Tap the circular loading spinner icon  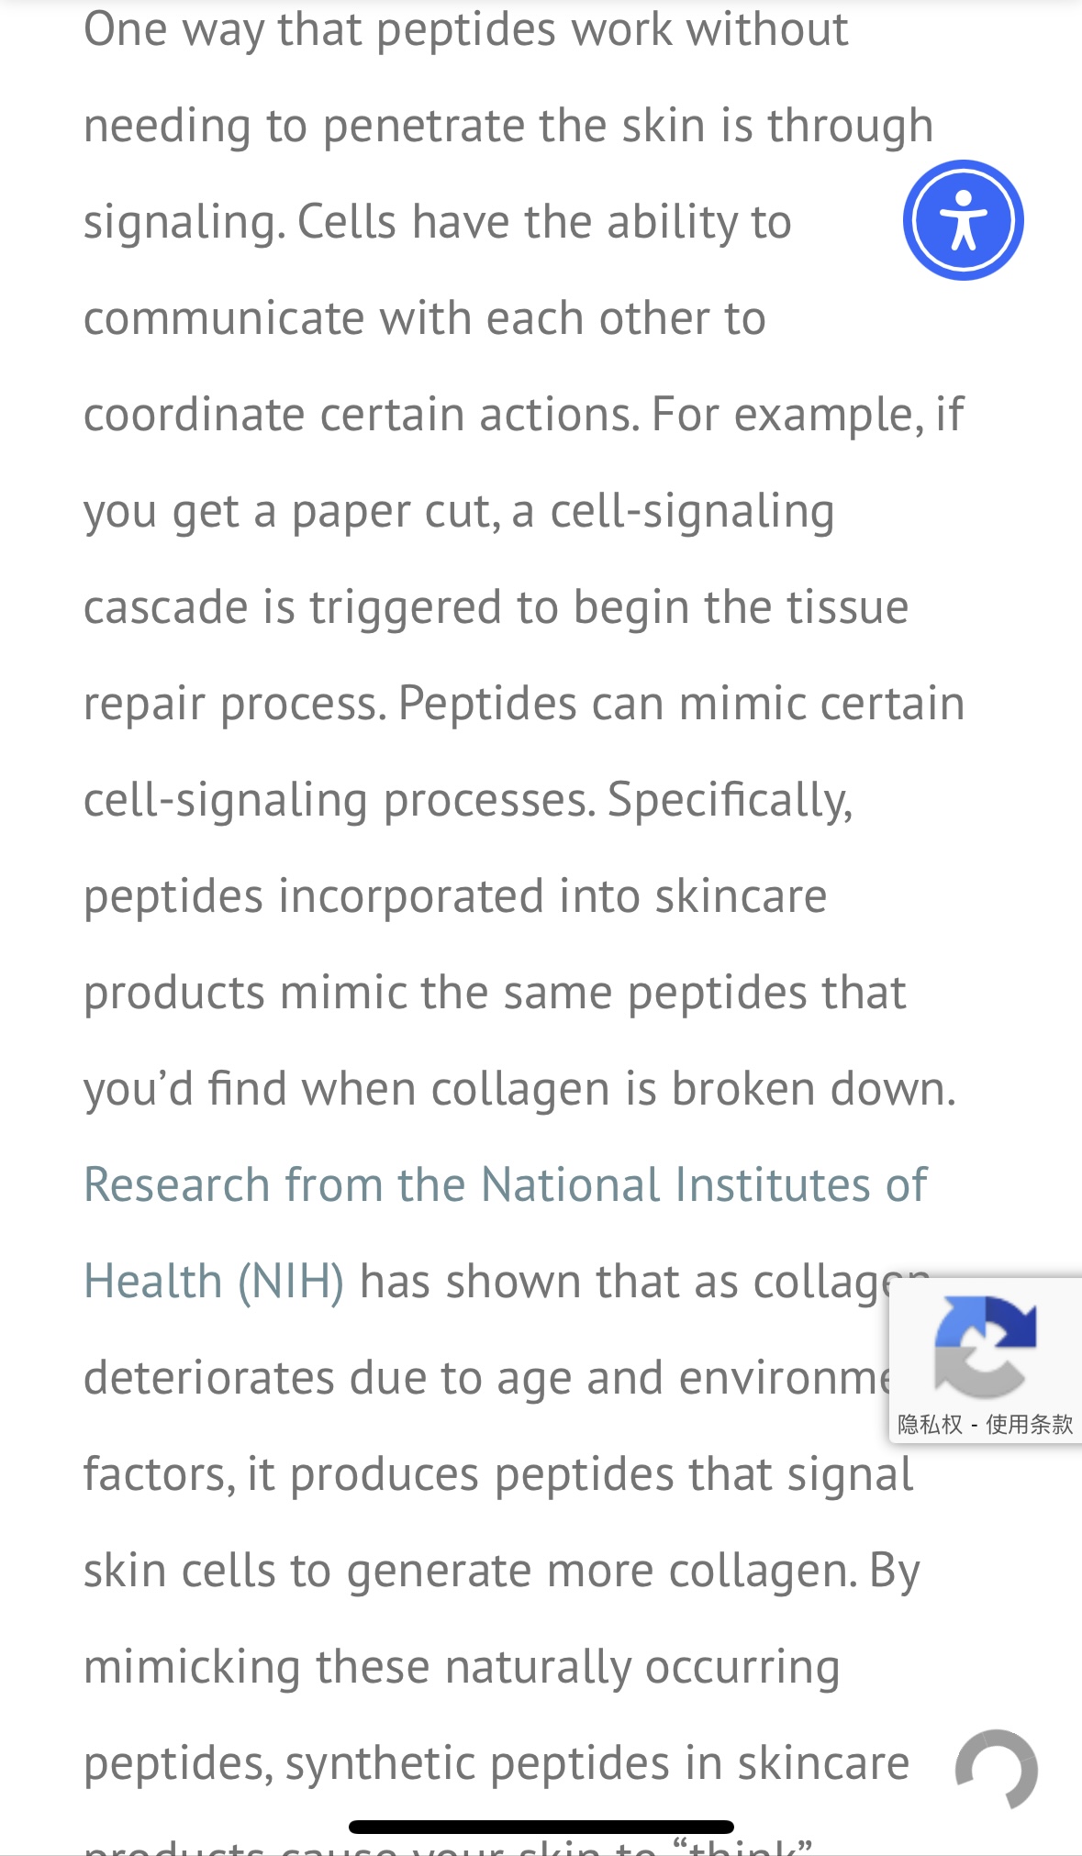click(x=997, y=1770)
